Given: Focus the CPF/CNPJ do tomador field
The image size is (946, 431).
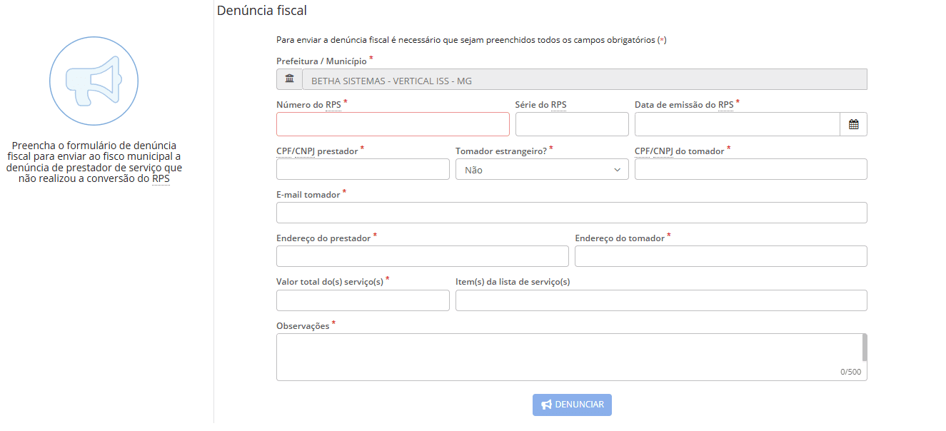Looking at the screenshot, I should (750, 169).
